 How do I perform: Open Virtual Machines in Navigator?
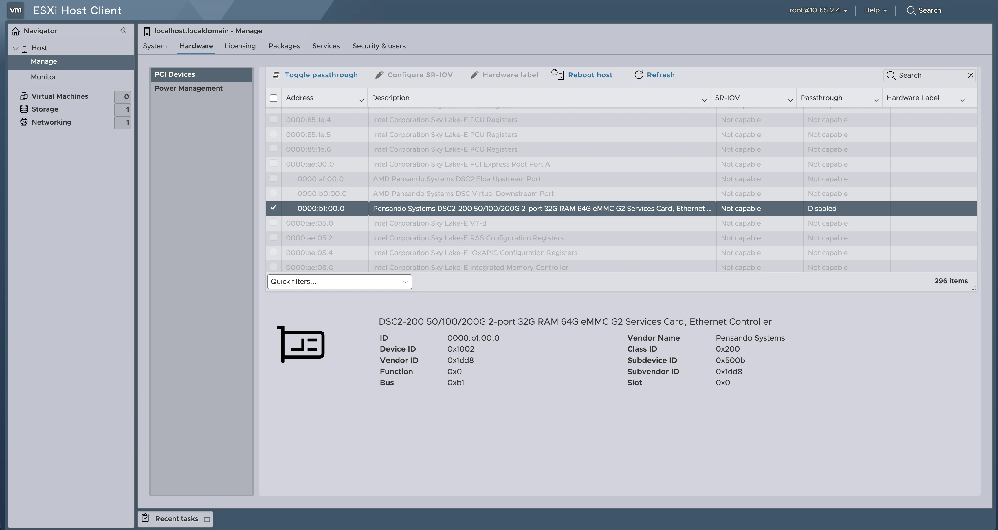[60, 96]
